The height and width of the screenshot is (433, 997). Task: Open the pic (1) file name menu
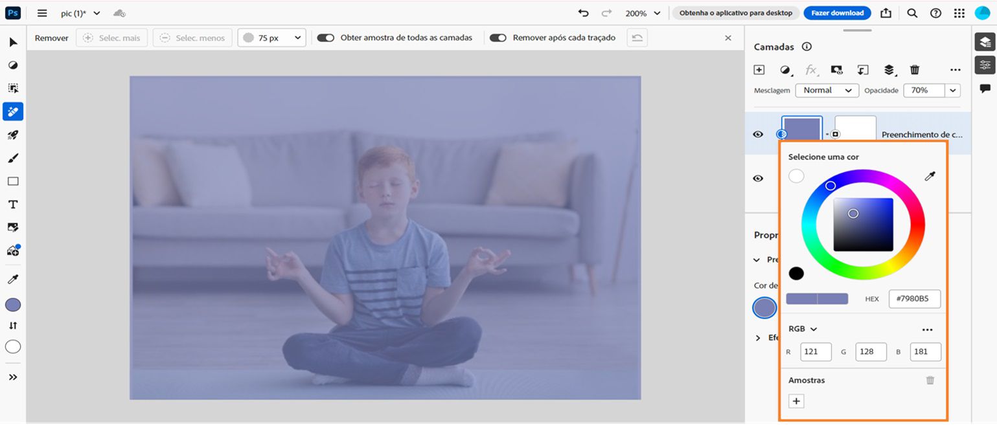81,12
